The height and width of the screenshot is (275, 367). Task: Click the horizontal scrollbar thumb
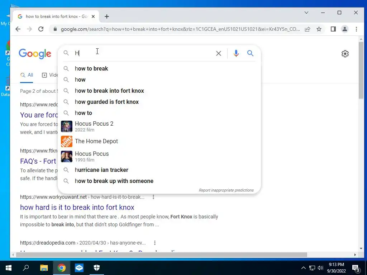pos(162,255)
